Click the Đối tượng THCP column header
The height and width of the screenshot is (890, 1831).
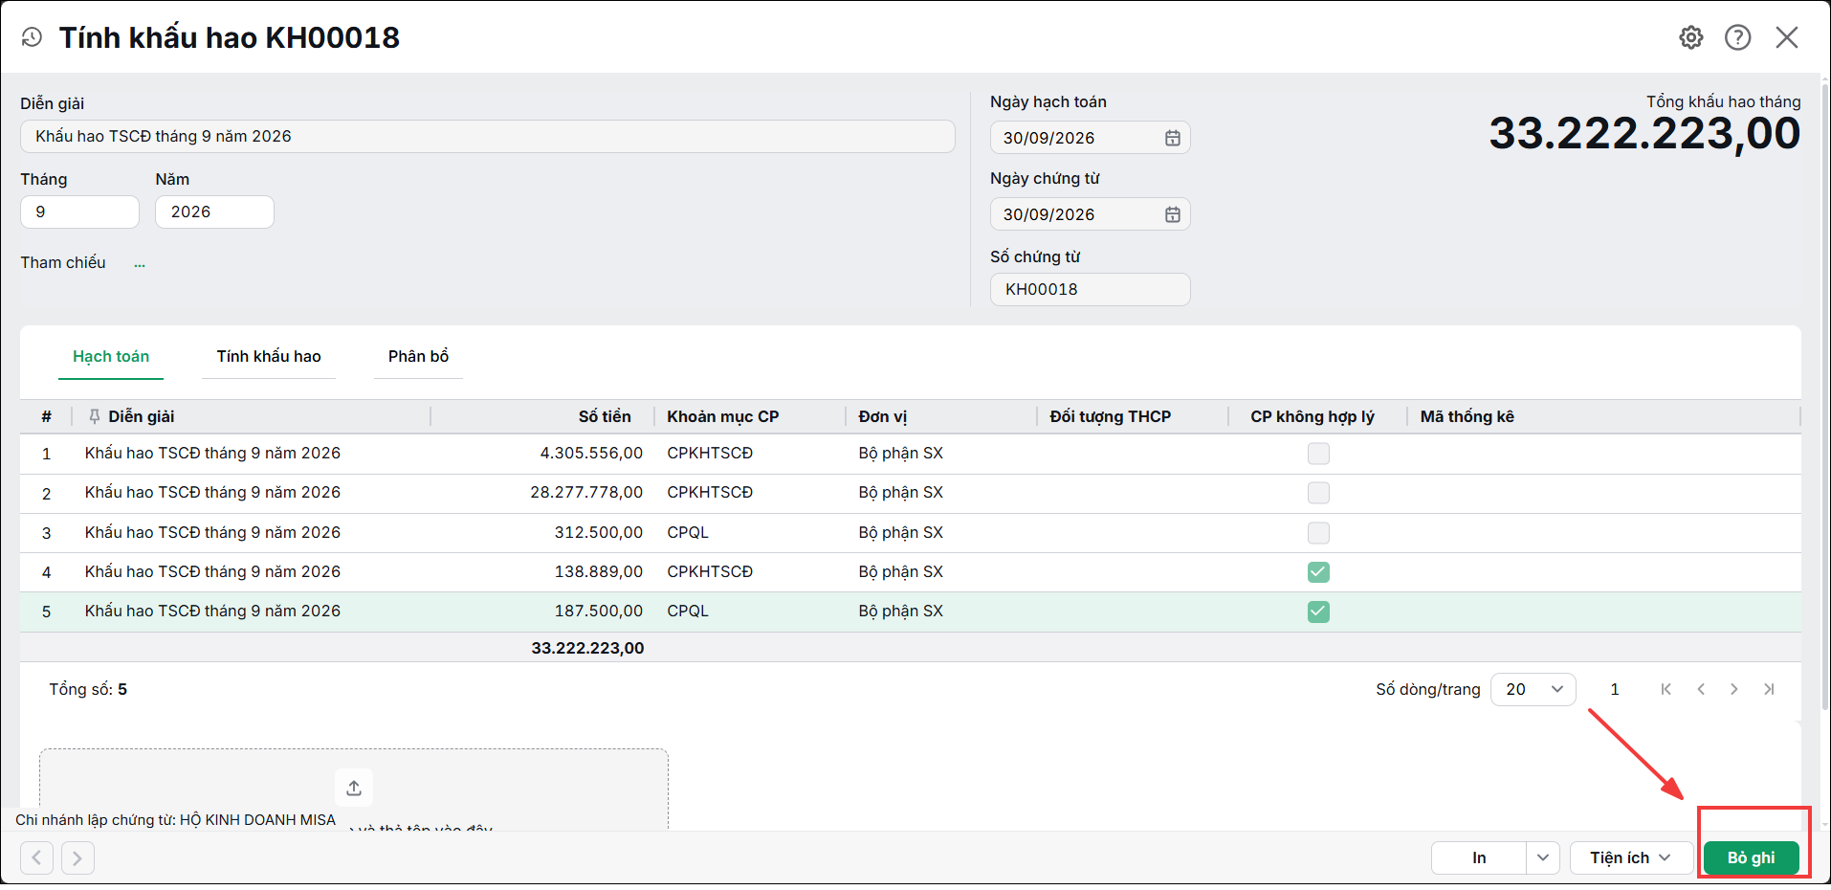1110,416
